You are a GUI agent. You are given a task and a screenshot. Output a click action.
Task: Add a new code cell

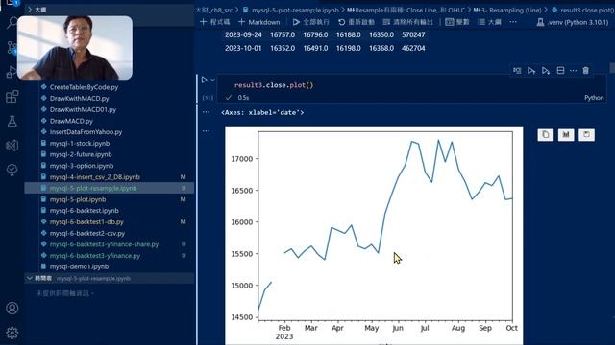coord(214,22)
